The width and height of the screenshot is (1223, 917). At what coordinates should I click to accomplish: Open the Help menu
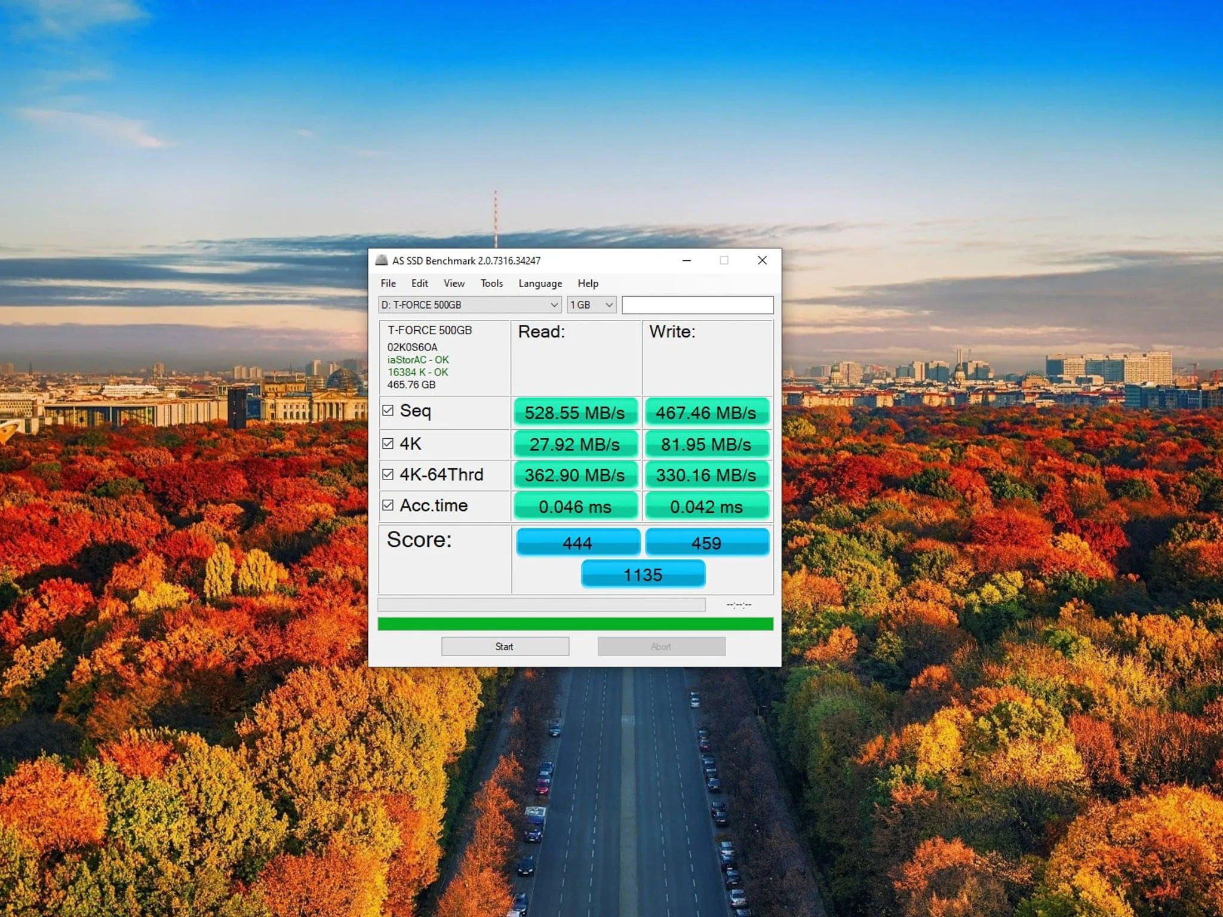(x=588, y=284)
